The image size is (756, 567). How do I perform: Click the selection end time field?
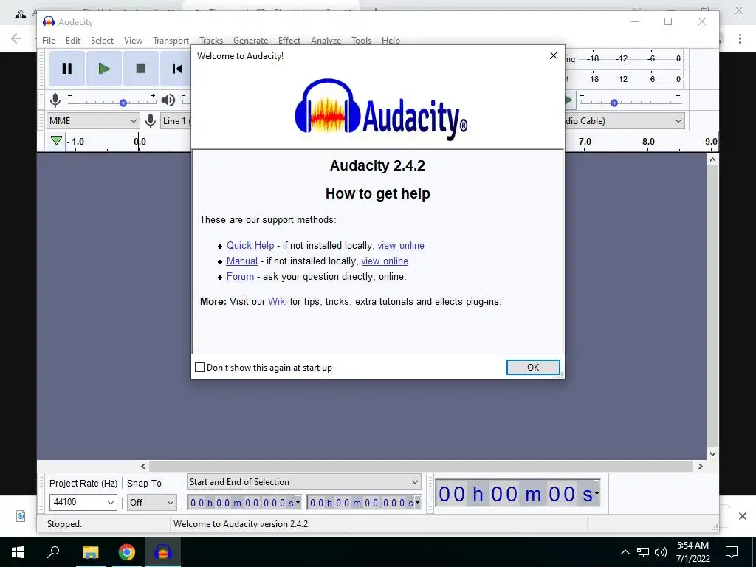coord(364,502)
